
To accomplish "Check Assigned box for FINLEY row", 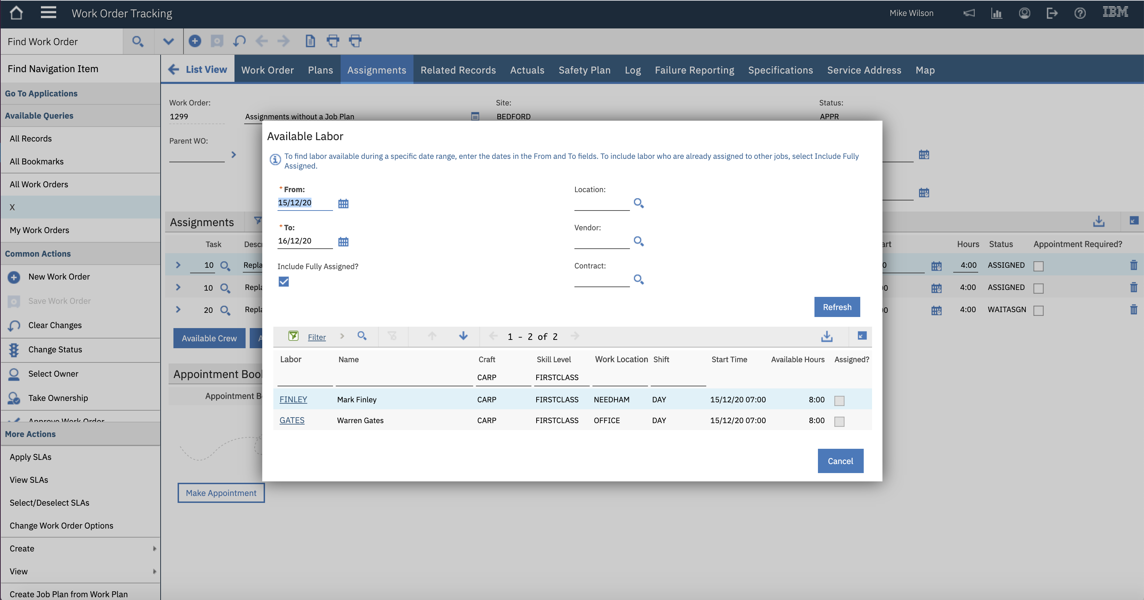I will click(839, 400).
